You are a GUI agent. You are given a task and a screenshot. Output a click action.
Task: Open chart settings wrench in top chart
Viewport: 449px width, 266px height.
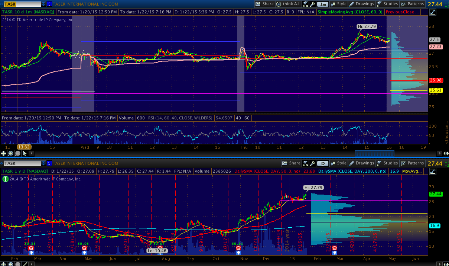[x=313, y=4]
